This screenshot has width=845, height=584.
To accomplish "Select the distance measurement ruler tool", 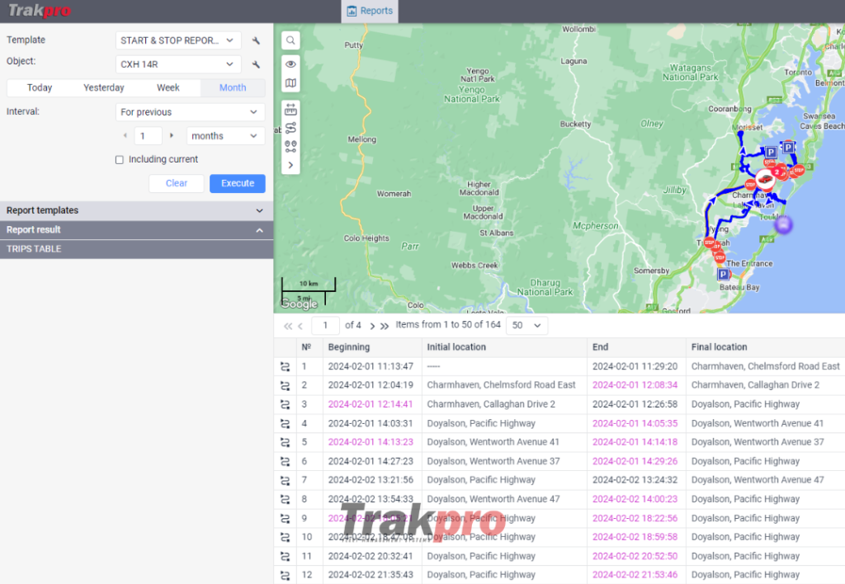I will coord(290,107).
